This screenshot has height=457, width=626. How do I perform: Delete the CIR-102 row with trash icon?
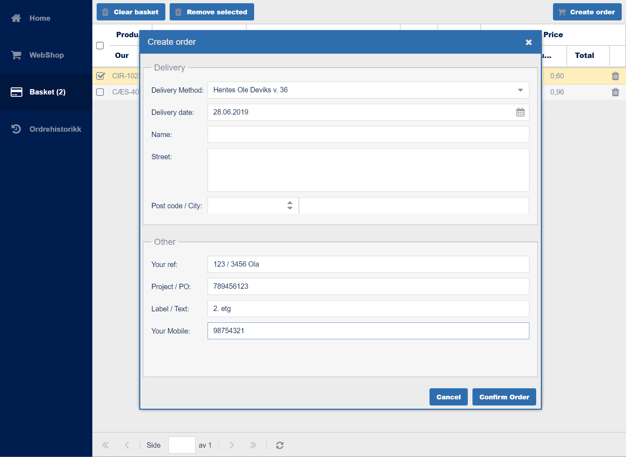tap(615, 76)
